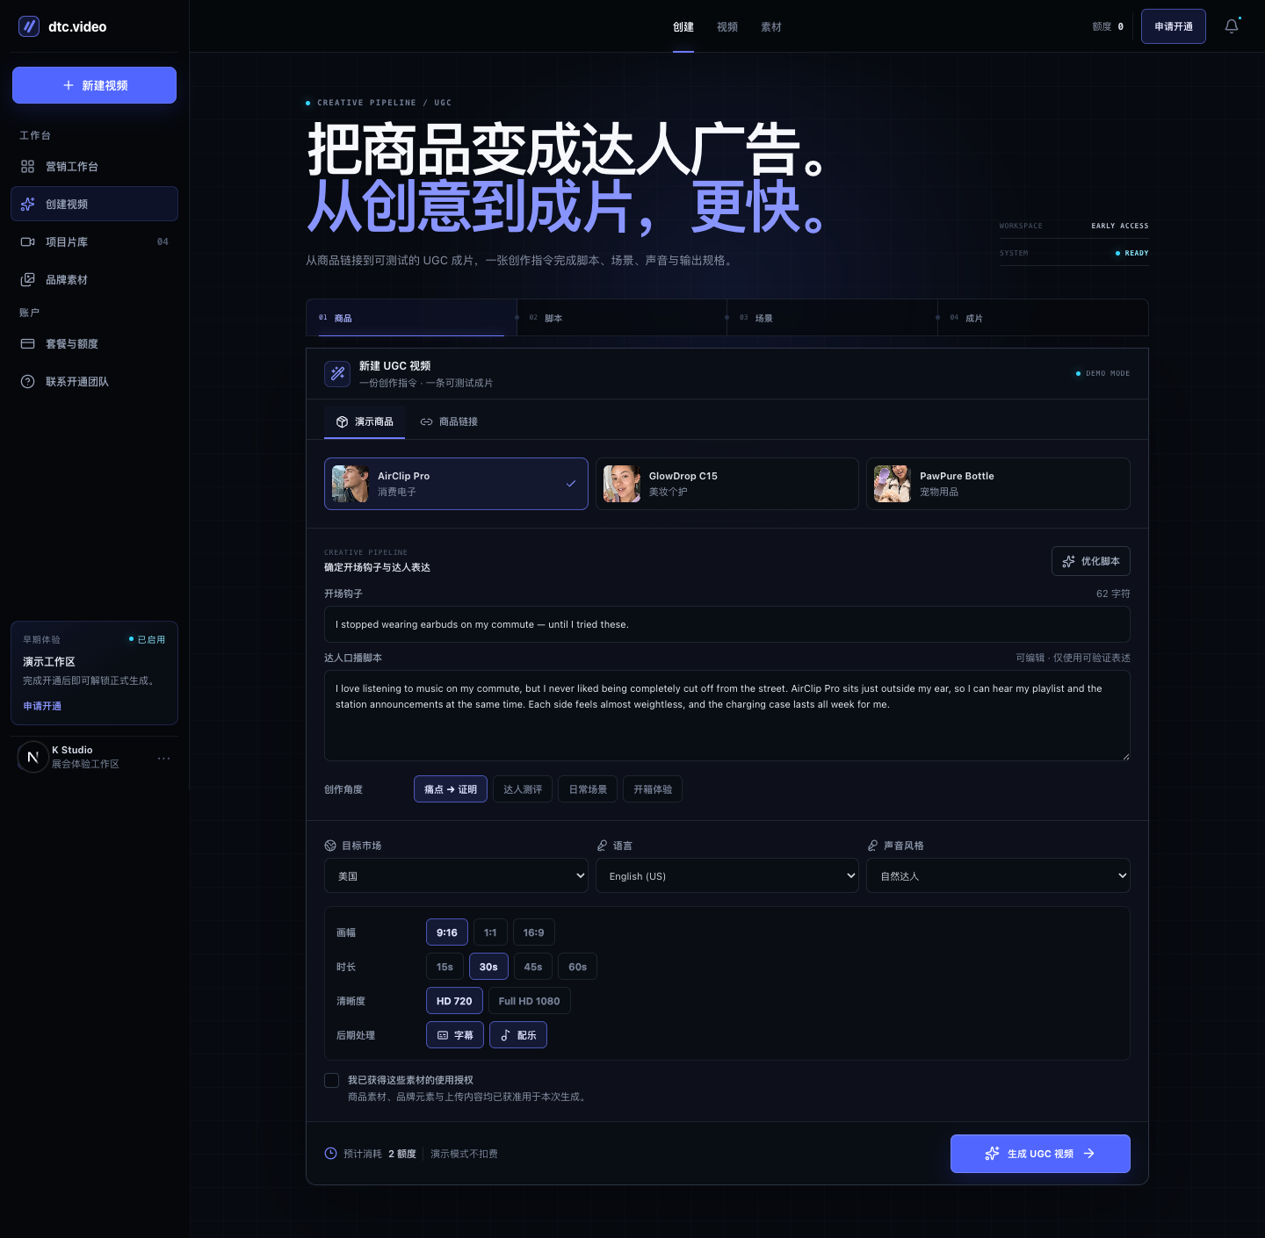Choose the 开箱体验 creative angle
The height and width of the screenshot is (1238, 1265).
(x=653, y=789)
